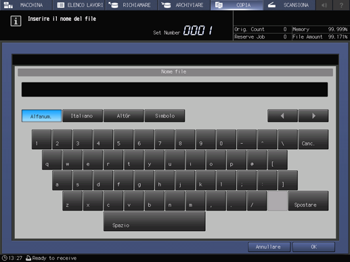The height and width of the screenshot is (262, 350).
Task: Tap the v key
Action: pos(134,201)
